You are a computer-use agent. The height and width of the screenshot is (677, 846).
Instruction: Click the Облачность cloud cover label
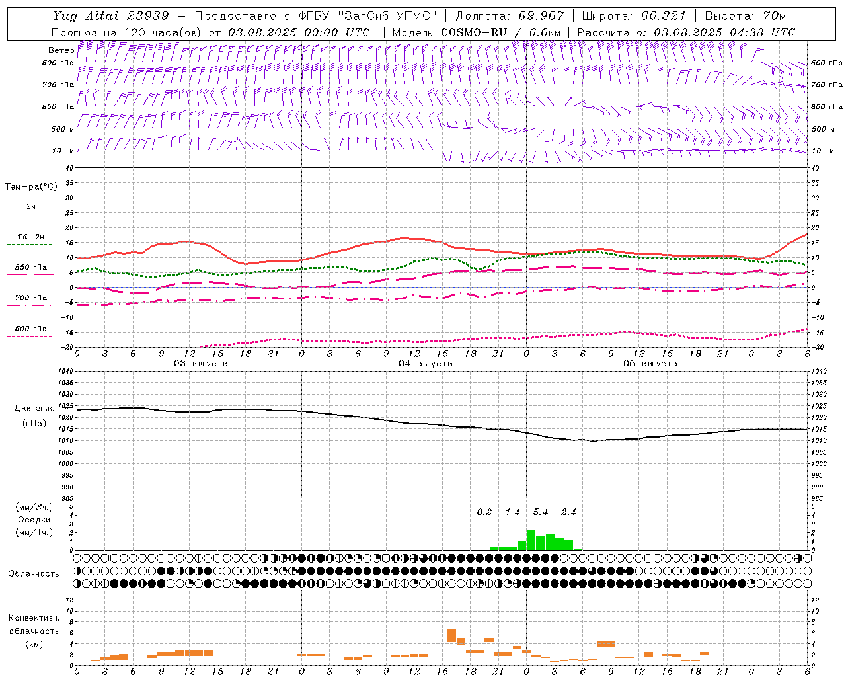click(x=34, y=574)
